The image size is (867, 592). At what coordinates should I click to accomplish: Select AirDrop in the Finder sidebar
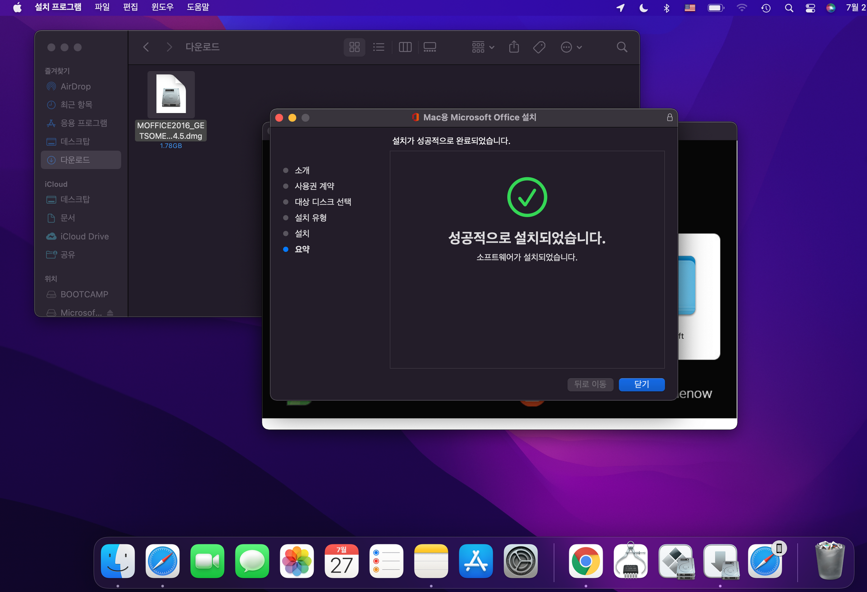pos(81,86)
